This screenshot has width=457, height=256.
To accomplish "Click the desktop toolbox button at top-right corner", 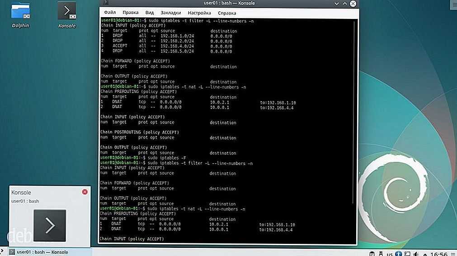I will tap(453, 4).
